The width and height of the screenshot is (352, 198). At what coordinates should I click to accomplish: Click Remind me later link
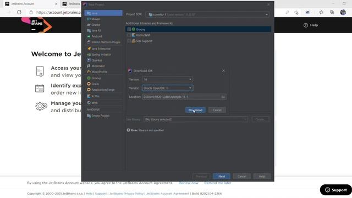pos(218,183)
